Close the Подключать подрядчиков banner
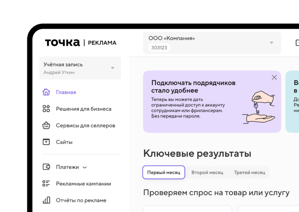This screenshot has width=299, height=212. 274,77
